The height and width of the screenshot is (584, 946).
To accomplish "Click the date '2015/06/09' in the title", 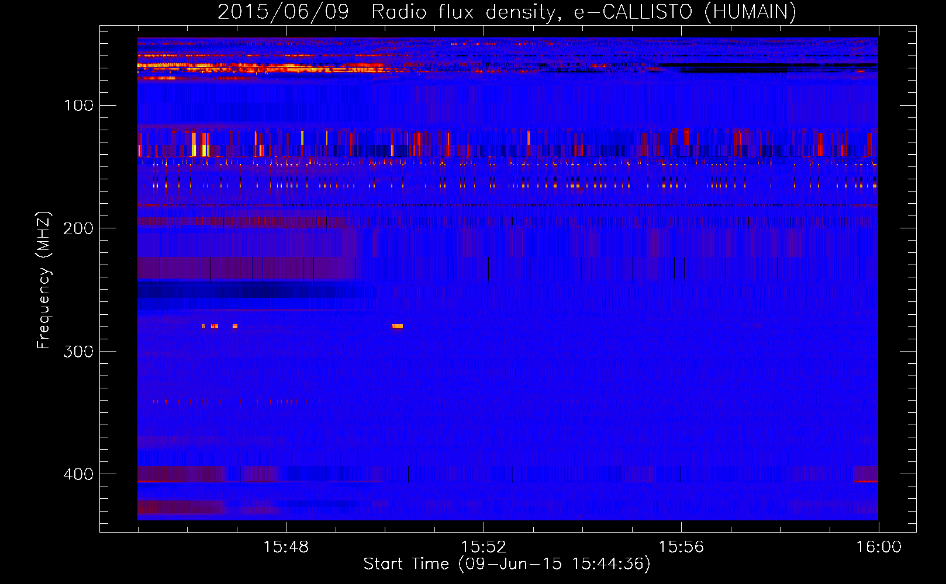I will pos(283,12).
